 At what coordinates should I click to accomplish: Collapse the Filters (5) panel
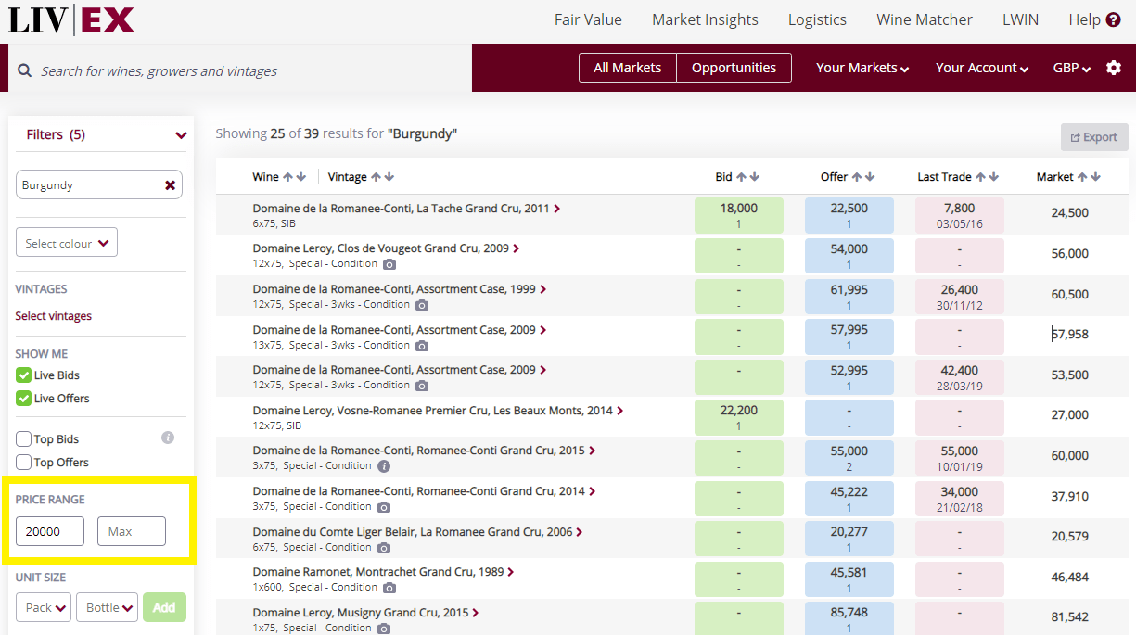[x=181, y=135]
